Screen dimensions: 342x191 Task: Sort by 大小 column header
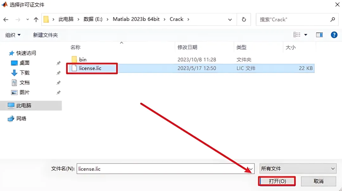coord(291,47)
